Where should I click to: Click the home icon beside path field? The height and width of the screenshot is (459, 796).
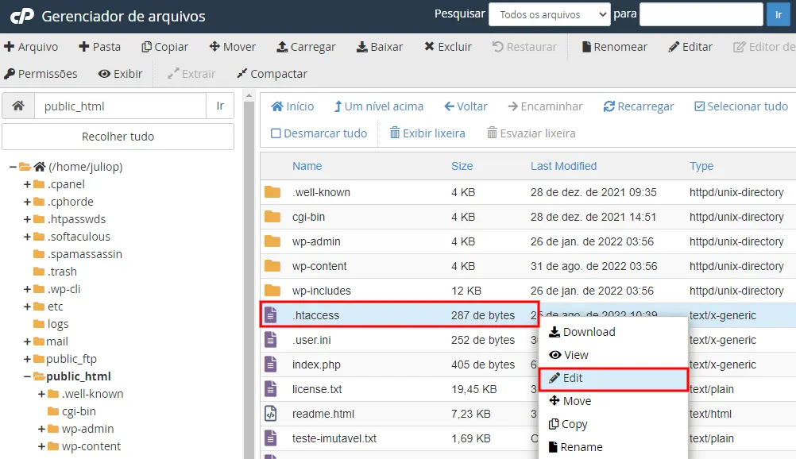(x=18, y=106)
